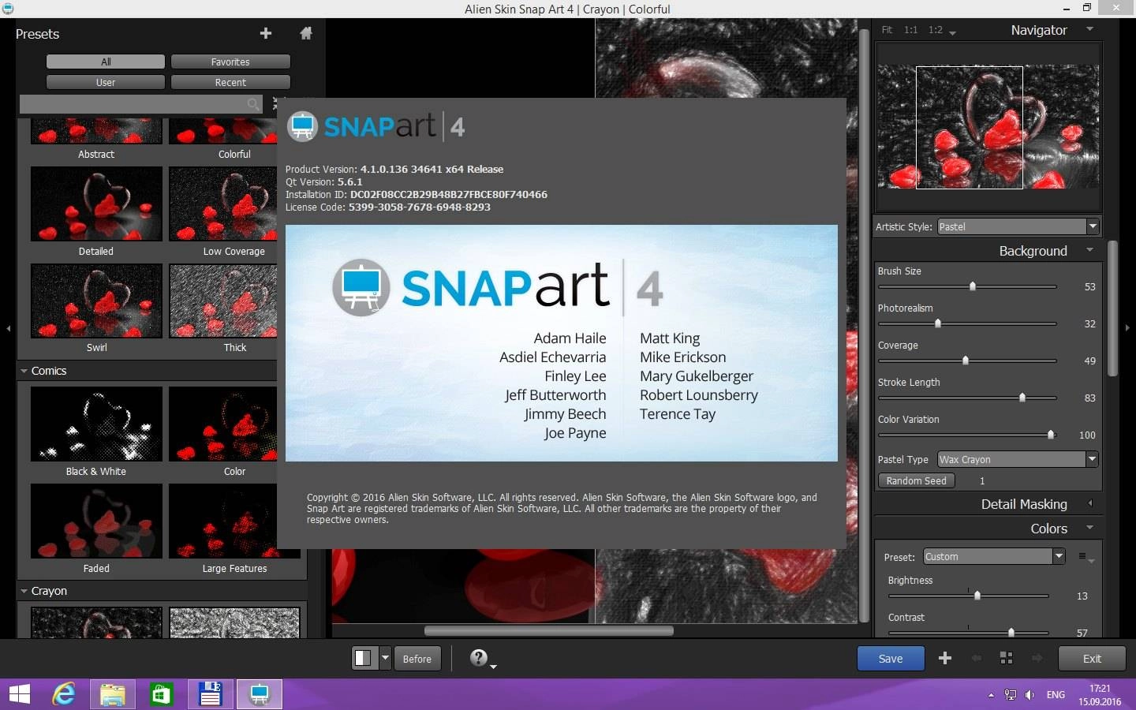The height and width of the screenshot is (710, 1136).
Task: Open the grid view icon in bottom bar
Action: pos(1007,658)
